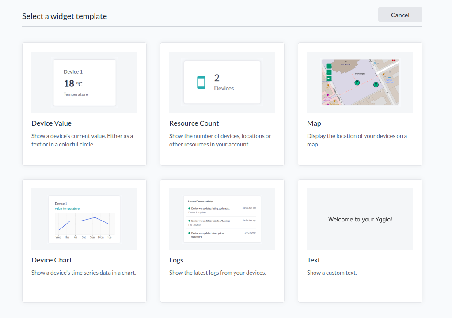
Task: Select the Device Chart template title
Action: click(x=52, y=260)
